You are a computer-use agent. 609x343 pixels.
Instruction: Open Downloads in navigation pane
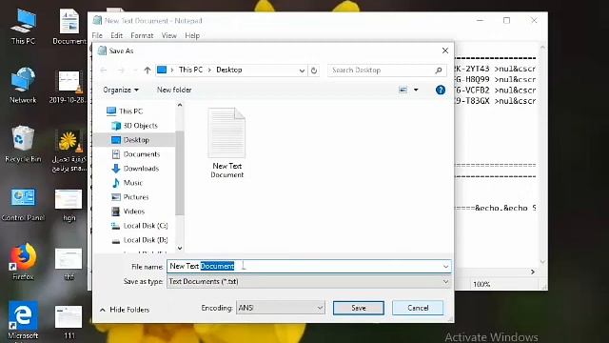click(x=135, y=169)
